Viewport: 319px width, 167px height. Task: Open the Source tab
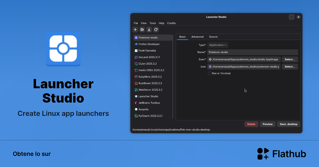(213, 37)
